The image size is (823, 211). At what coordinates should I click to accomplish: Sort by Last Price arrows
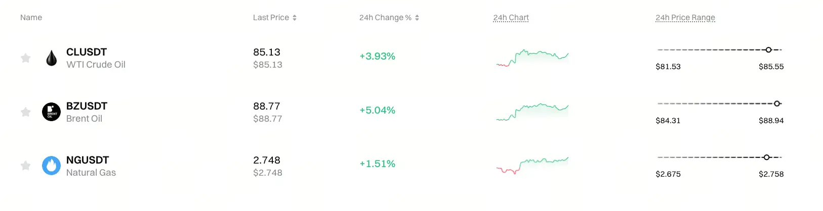(x=295, y=18)
